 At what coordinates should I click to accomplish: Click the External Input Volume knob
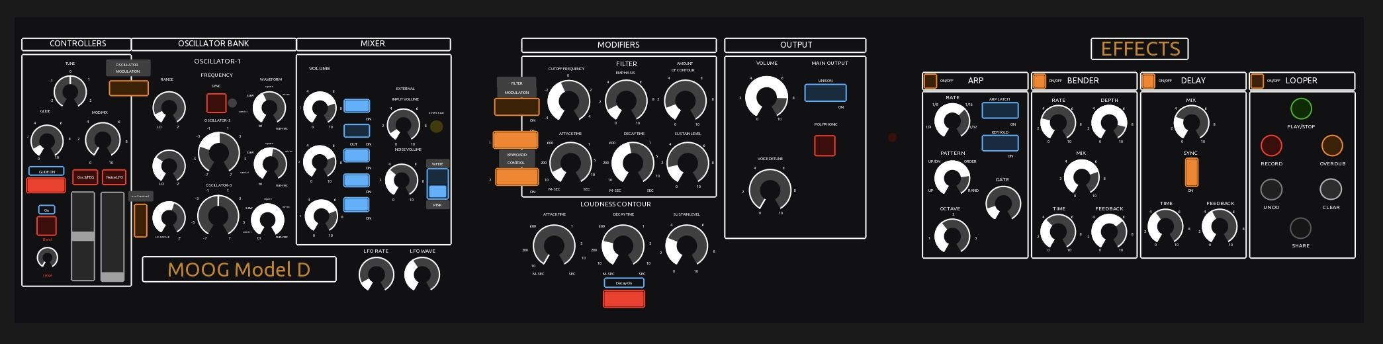402,124
